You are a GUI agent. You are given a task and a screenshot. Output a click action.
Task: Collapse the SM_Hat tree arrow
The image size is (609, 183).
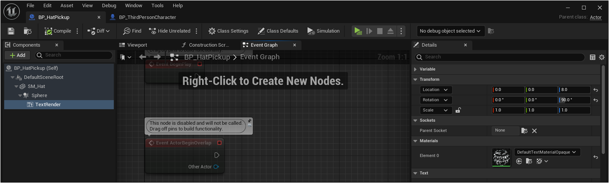[x=17, y=86]
